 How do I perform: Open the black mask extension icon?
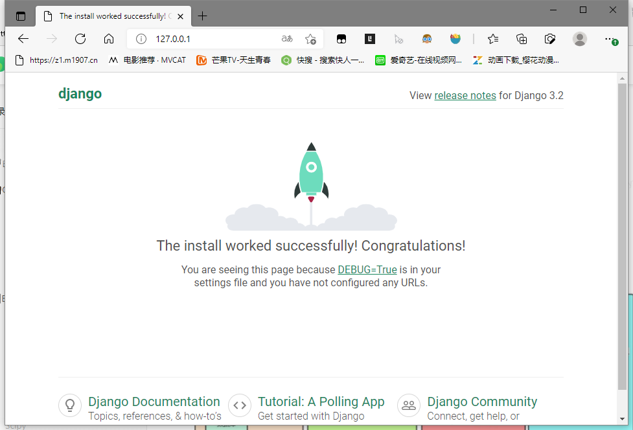tap(341, 39)
